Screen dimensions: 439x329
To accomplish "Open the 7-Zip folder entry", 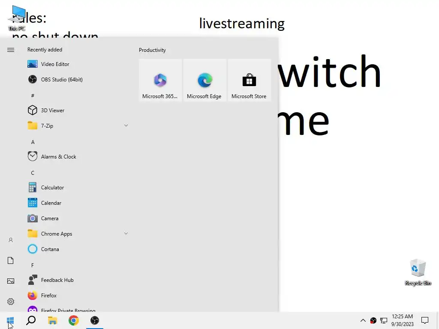I will (78, 126).
